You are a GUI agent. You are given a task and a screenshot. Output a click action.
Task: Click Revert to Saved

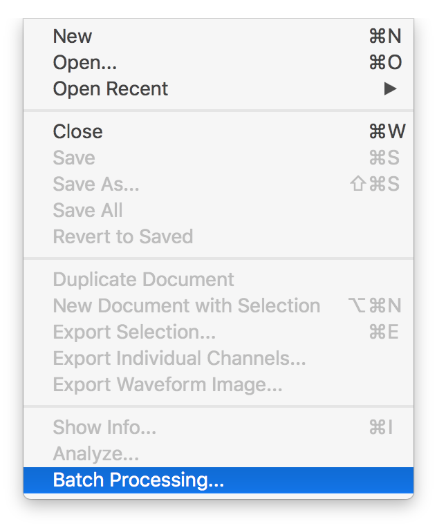(x=122, y=237)
